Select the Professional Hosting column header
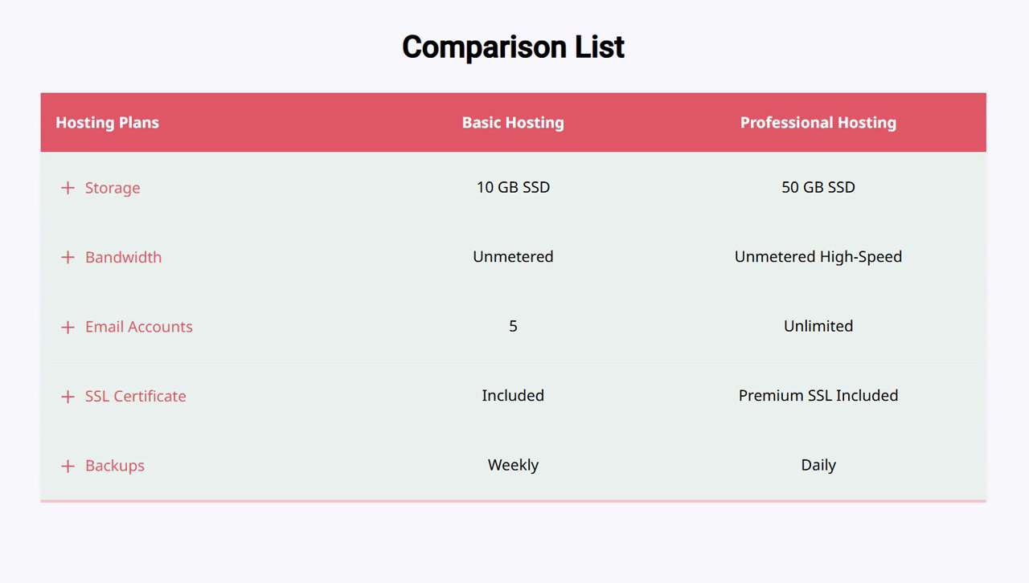Viewport: 1029px width, 583px height. pyautogui.click(x=818, y=122)
